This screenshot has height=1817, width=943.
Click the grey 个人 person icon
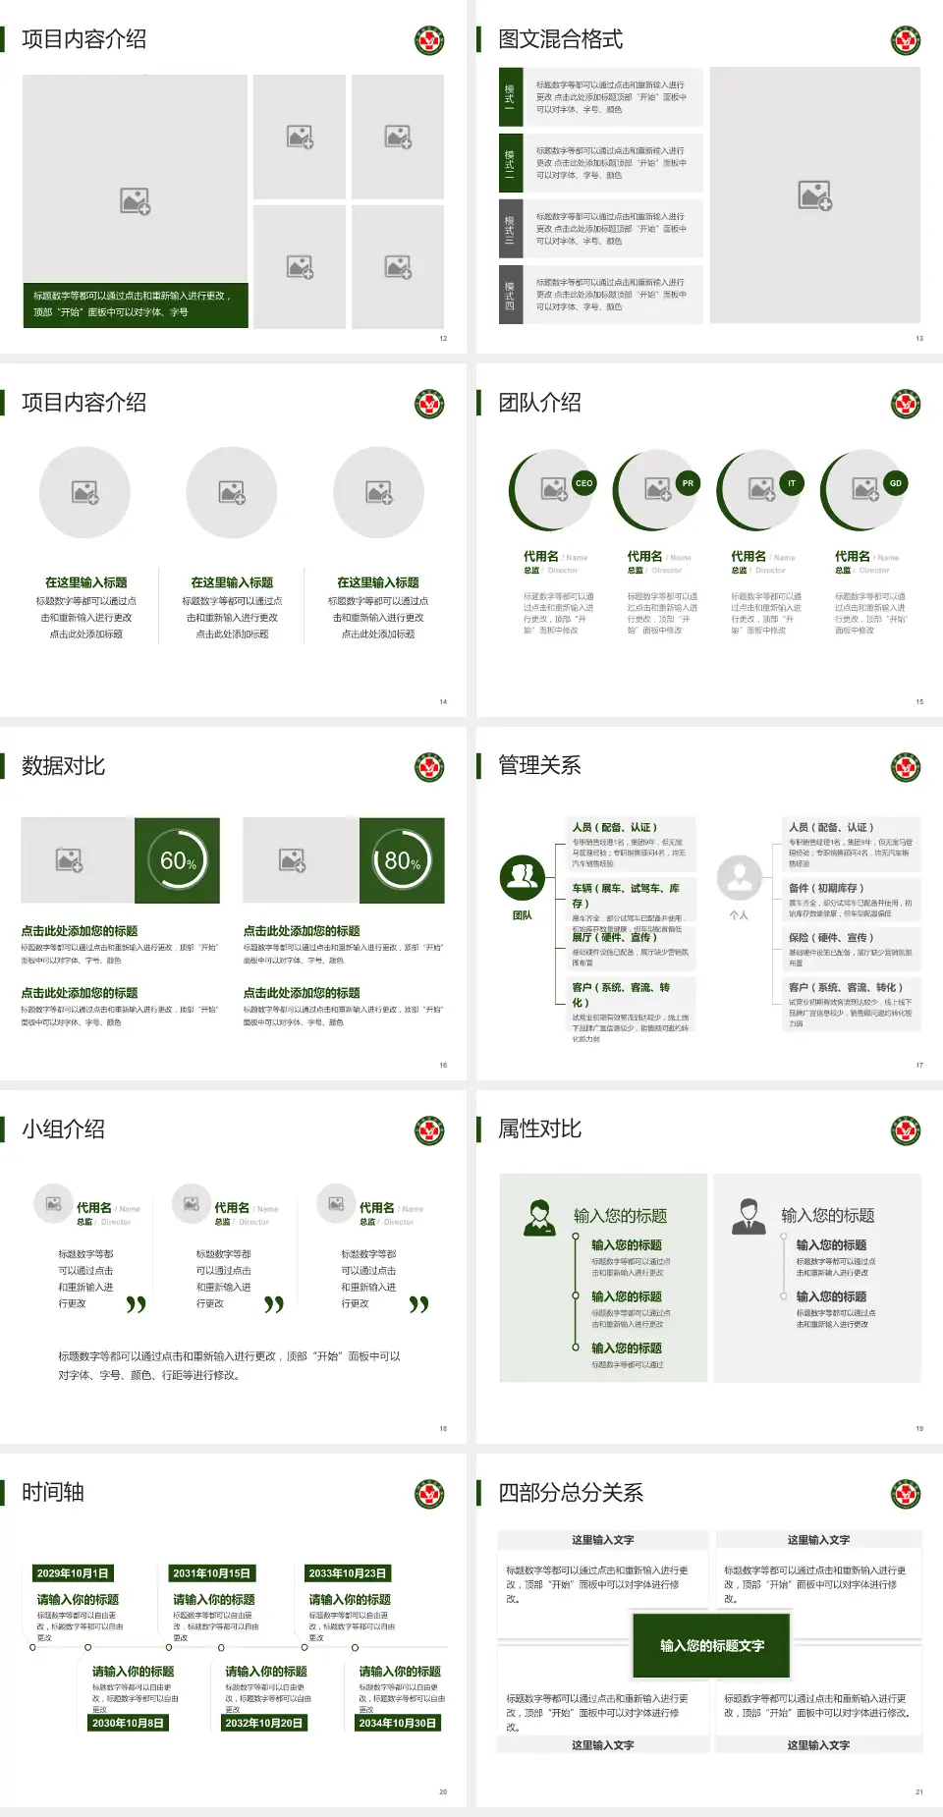pos(739,878)
